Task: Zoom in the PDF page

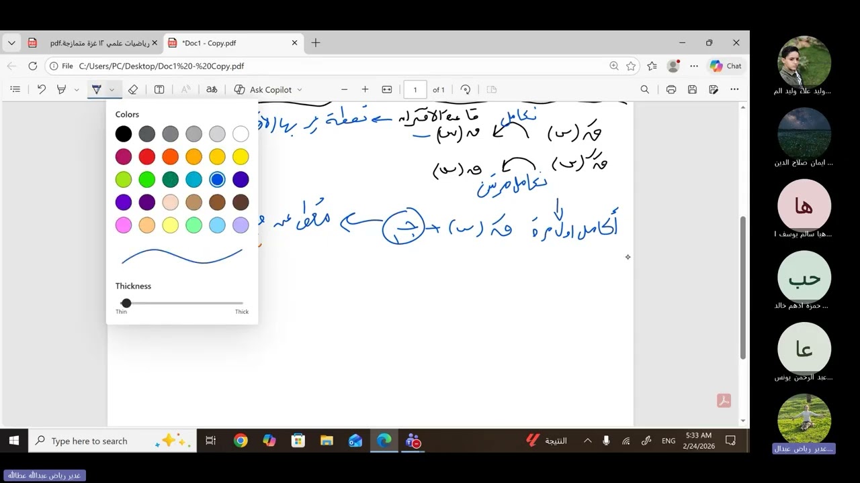Action: coord(365,89)
